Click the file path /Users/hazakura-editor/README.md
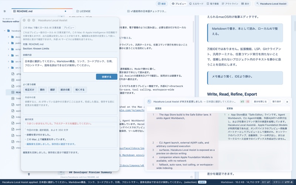The height and width of the screenshot is (185, 296). pos(80,177)
